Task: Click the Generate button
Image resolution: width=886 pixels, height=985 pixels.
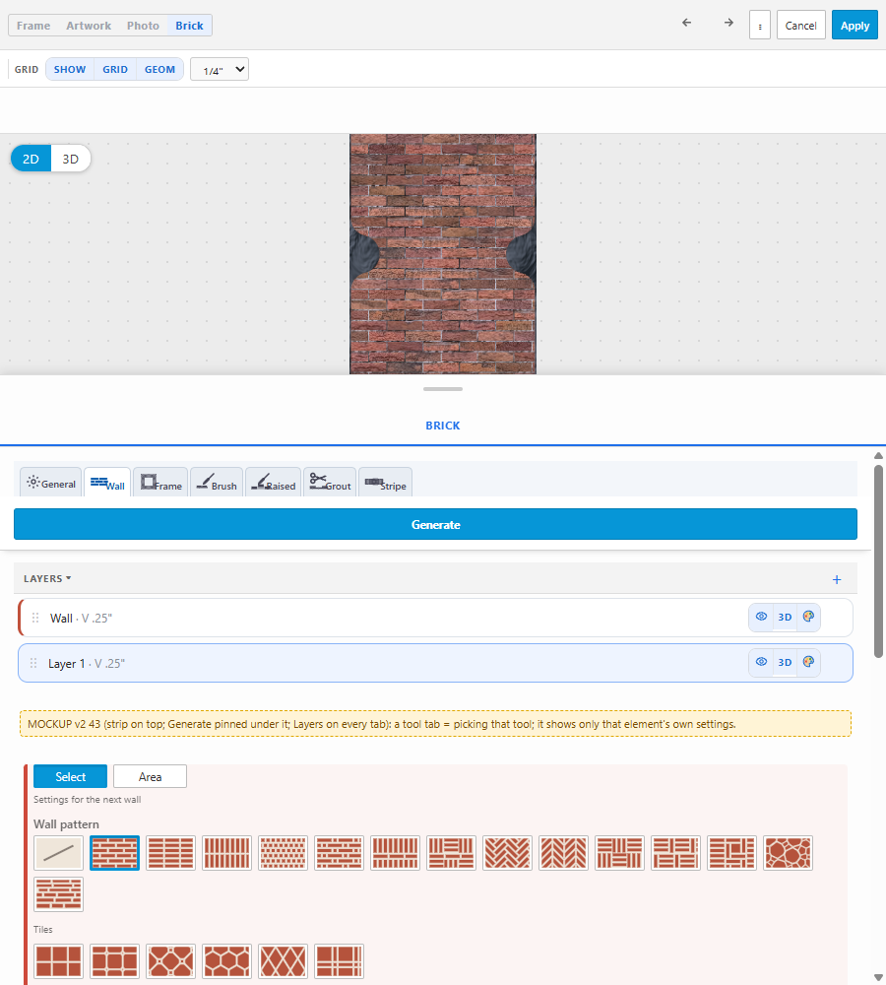Action: click(435, 524)
